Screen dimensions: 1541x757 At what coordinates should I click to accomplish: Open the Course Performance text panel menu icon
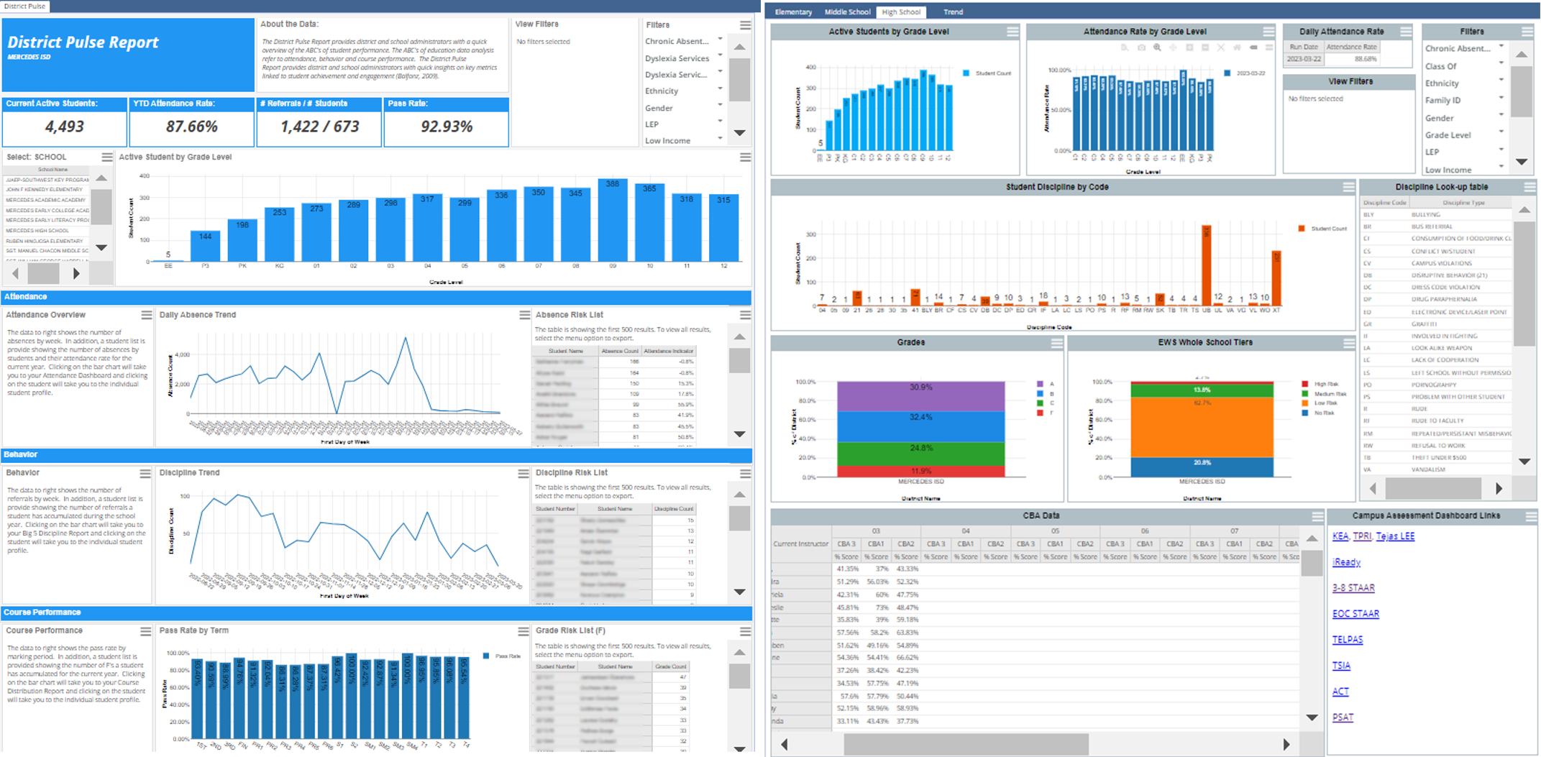[145, 631]
